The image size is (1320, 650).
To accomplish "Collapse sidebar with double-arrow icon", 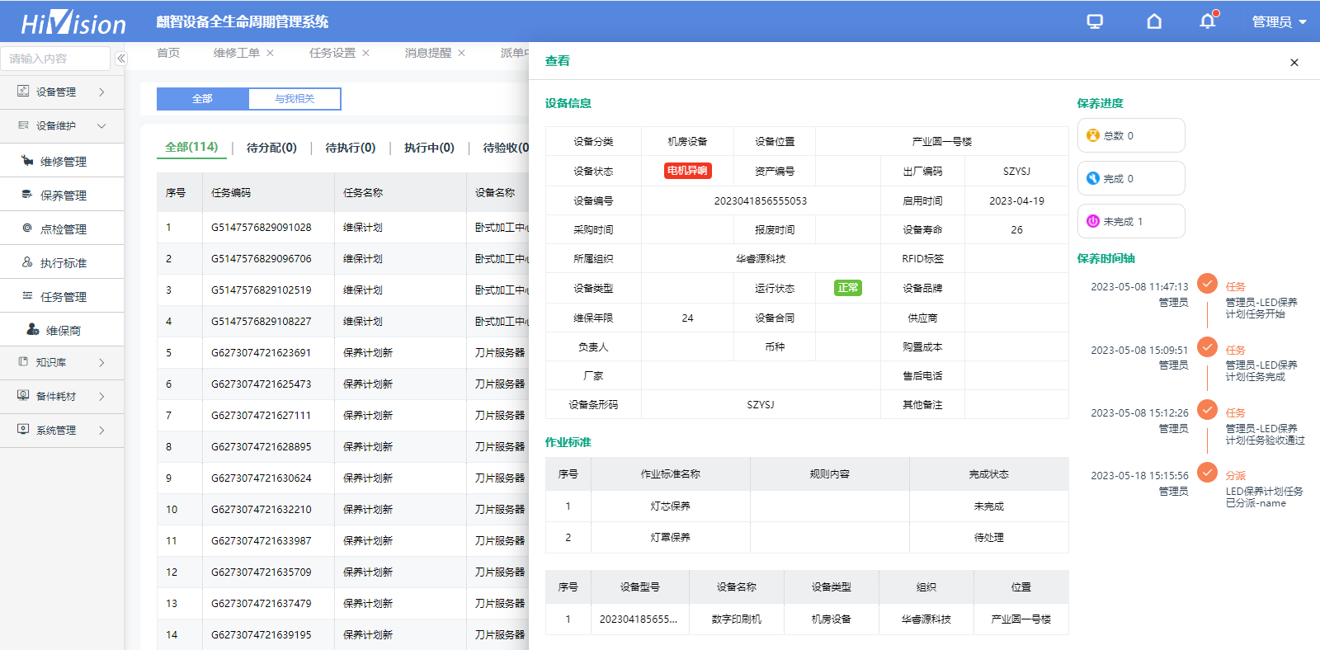I will tap(121, 59).
